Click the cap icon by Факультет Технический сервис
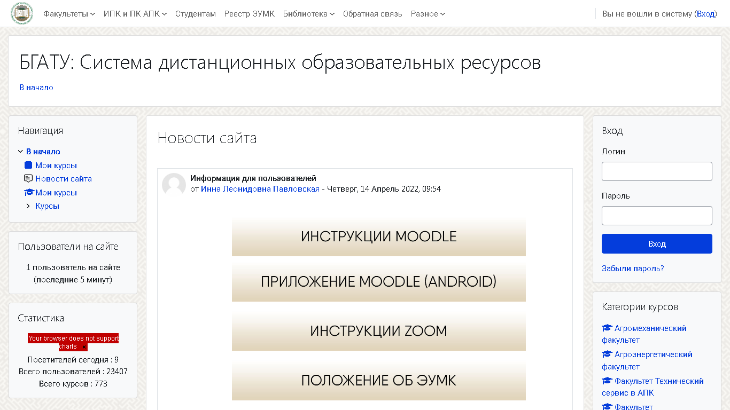Viewport: 730px width, 410px height. (x=607, y=381)
